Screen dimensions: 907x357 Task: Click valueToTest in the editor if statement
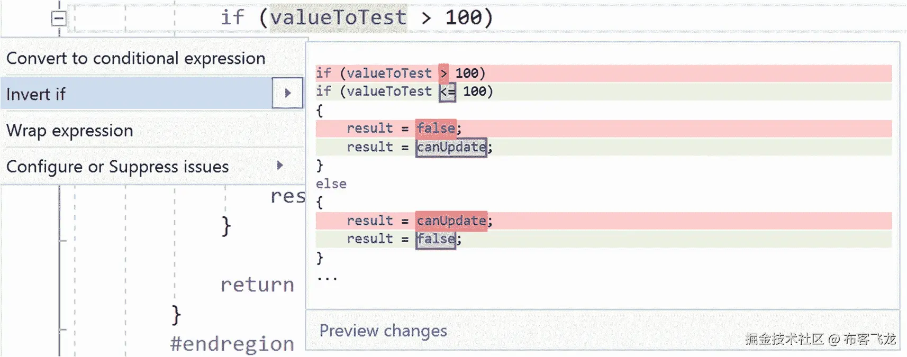(x=338, y=17)
